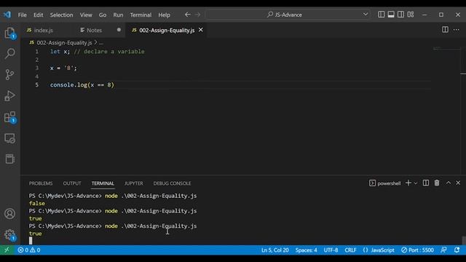Image resolution: width=466 pixels, height=262 pixels.
Task: Click the VS Code logo icon
Action: 7,15
